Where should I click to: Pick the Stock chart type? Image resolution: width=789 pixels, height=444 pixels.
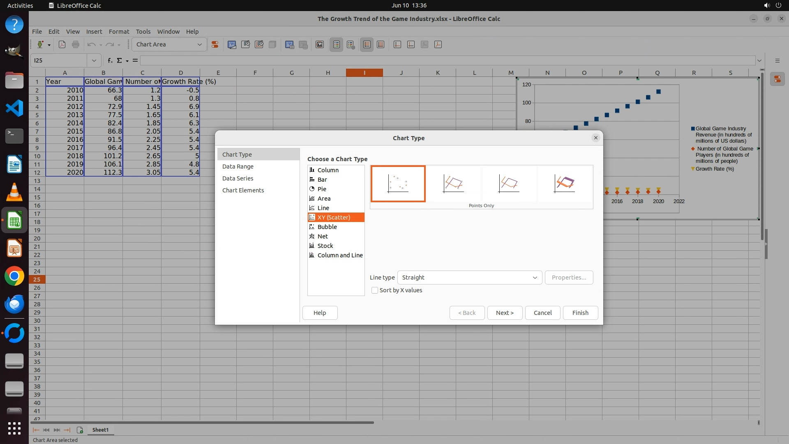point(325,246)
